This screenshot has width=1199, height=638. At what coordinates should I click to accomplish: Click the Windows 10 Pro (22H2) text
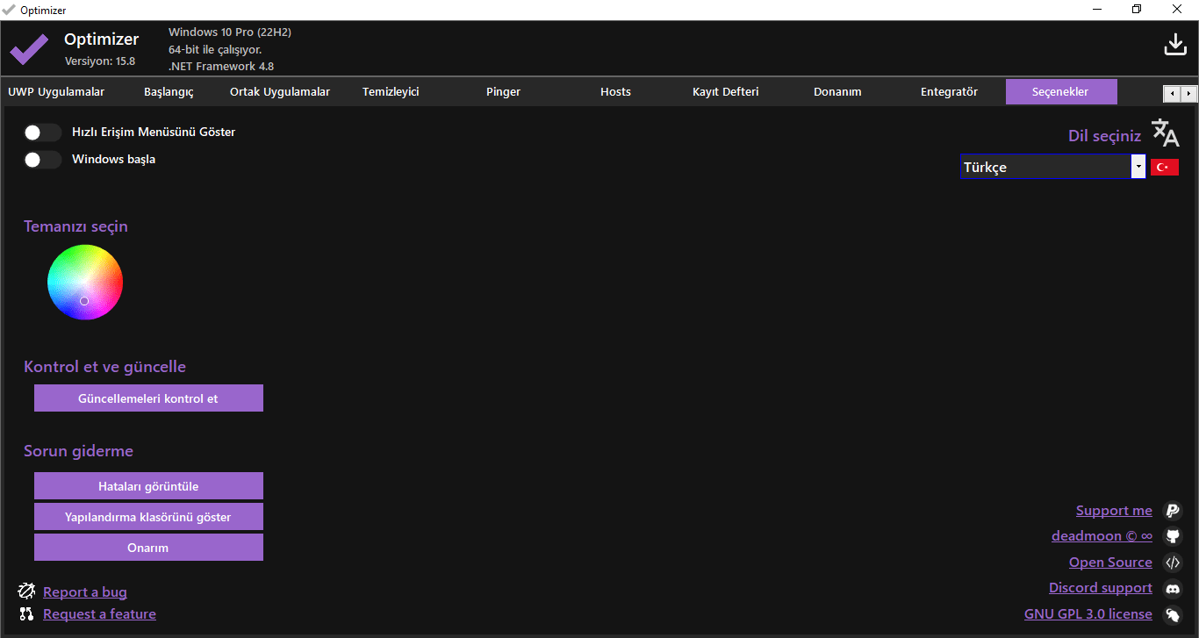click(230, 32)
